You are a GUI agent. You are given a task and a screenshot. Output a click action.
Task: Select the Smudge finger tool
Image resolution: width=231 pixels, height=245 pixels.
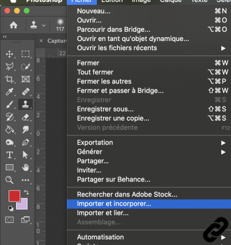(26, 130)
